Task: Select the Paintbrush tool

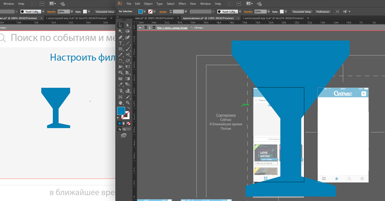Action: [x=128, y=49]
